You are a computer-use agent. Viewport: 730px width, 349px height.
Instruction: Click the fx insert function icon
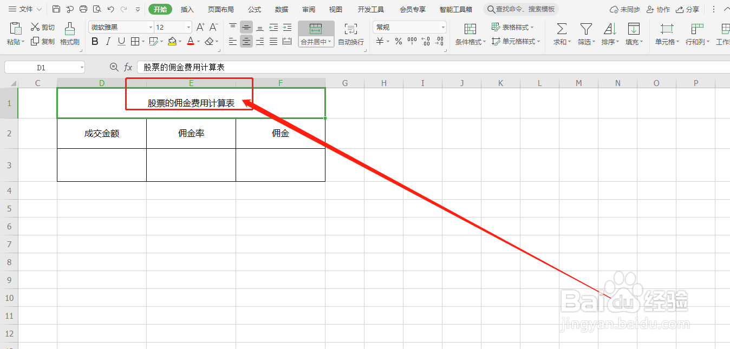tap(128, 67)
